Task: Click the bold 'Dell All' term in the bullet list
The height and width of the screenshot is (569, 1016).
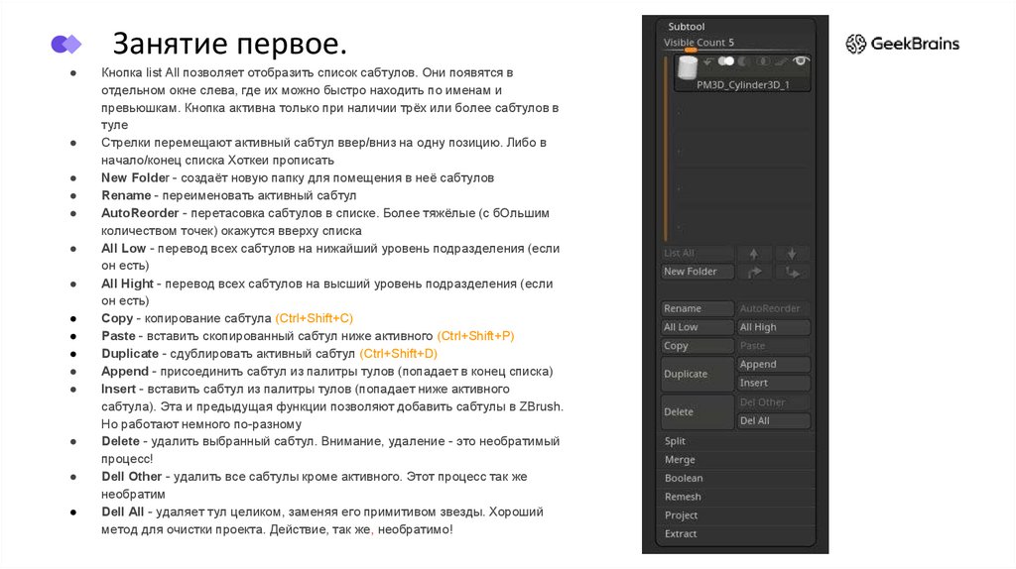Action: [122, 512]
